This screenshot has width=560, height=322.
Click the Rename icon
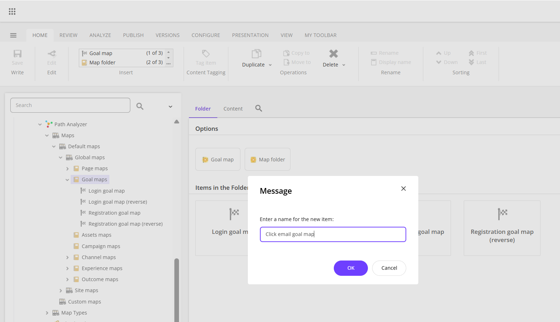[374, 53]
